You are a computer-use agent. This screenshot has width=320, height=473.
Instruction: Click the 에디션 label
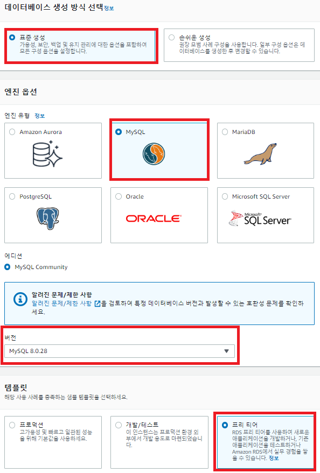(13, 256)
